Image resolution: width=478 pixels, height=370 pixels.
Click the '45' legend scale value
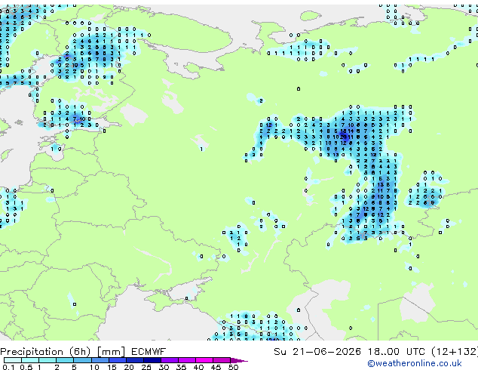pyautogui.click(x=216, y=367)
